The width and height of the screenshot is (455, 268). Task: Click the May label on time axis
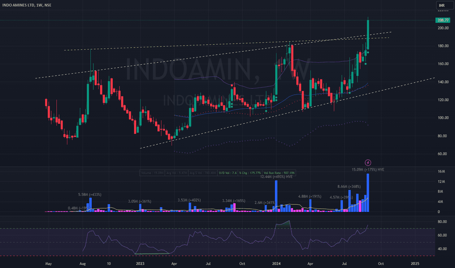[48, 264]
